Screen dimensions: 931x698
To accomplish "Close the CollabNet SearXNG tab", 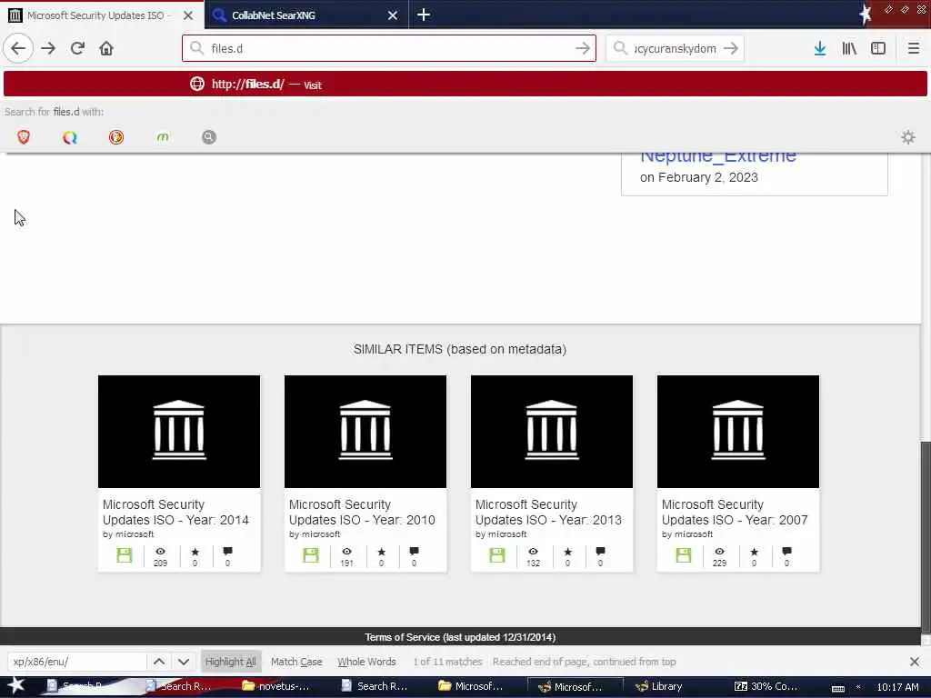I will 393,15.
